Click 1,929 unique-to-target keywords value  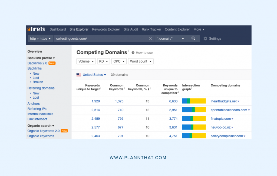pos(96,101)
